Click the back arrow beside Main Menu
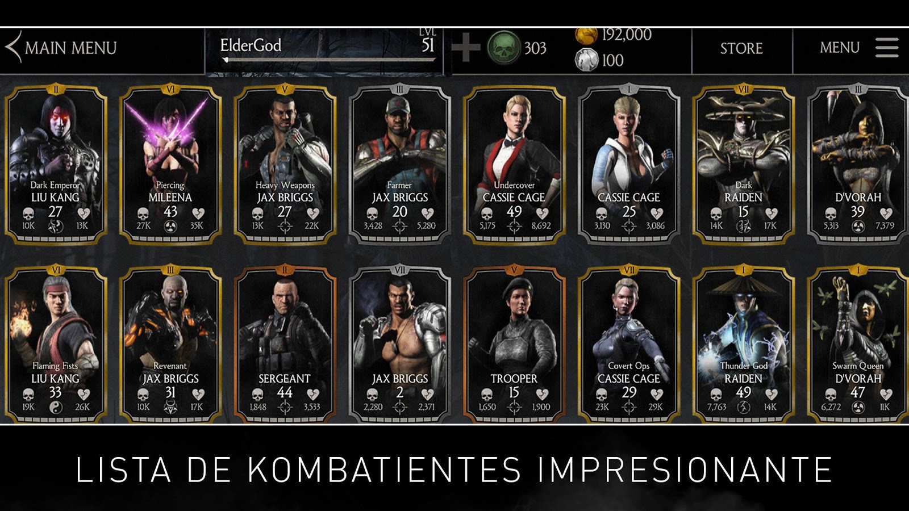 click(x=13, y=47)
